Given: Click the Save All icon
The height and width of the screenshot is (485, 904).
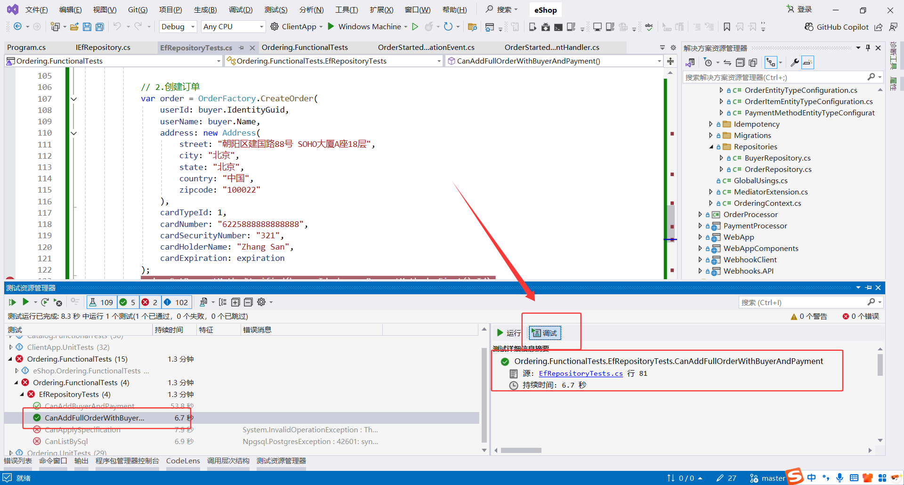Looking at the screenshot, I should (99, 27).
